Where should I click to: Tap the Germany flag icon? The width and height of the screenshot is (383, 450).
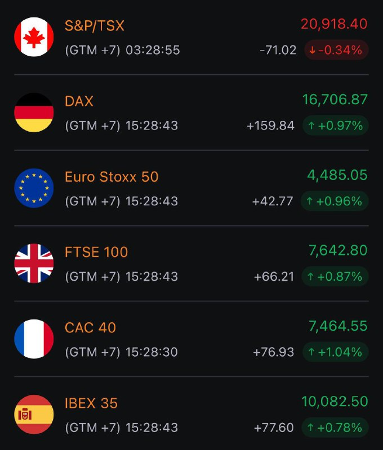(x=34, y=112)
